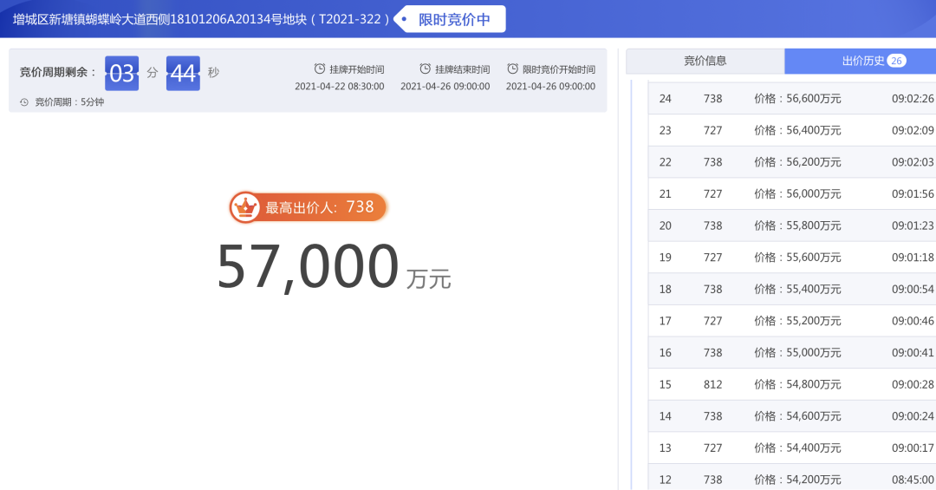This screenshot has height=490, width=936.
Task: Click the sequence number 24 in bid history
Action: pyautogui.click(x=665, y=99)
